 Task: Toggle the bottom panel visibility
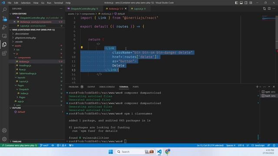click(242, 3)
